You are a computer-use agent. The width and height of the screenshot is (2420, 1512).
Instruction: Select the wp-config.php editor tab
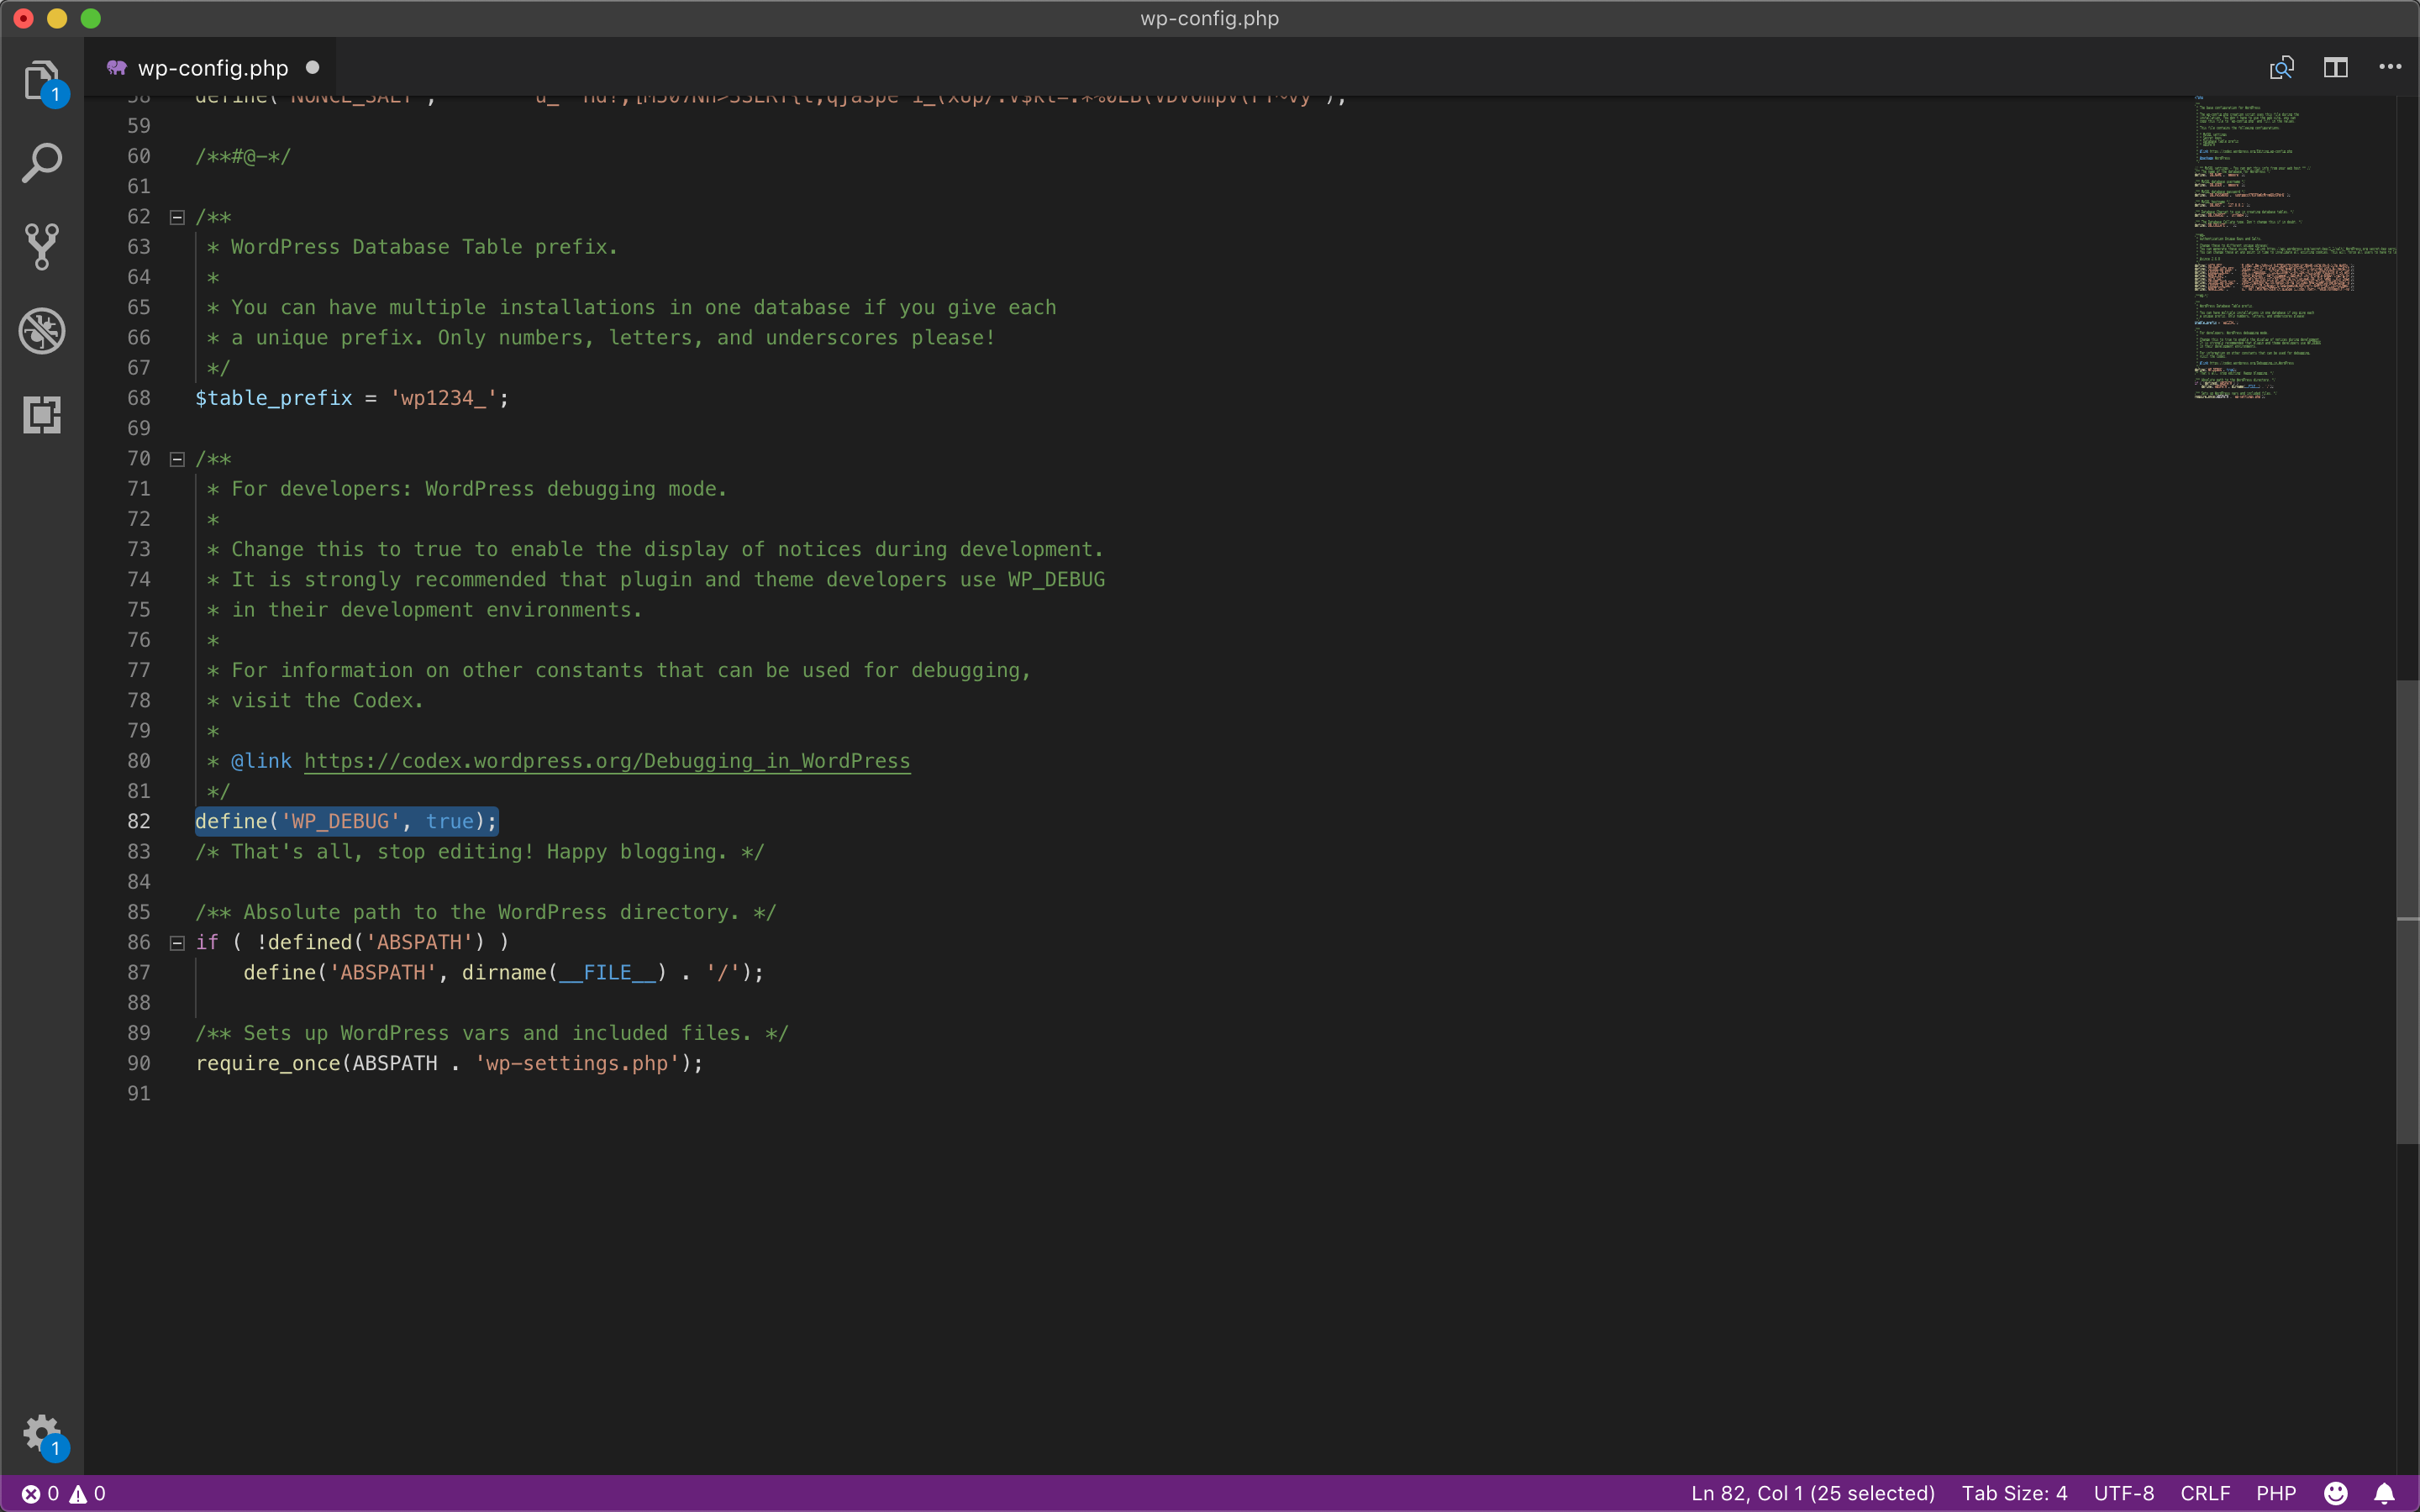tap(212, 68)
